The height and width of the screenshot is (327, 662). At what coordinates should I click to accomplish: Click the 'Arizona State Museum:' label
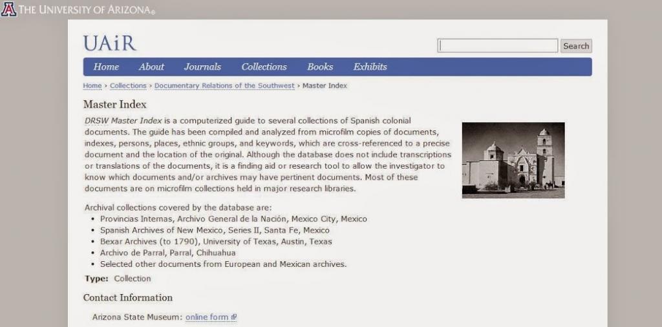[137, 317]
